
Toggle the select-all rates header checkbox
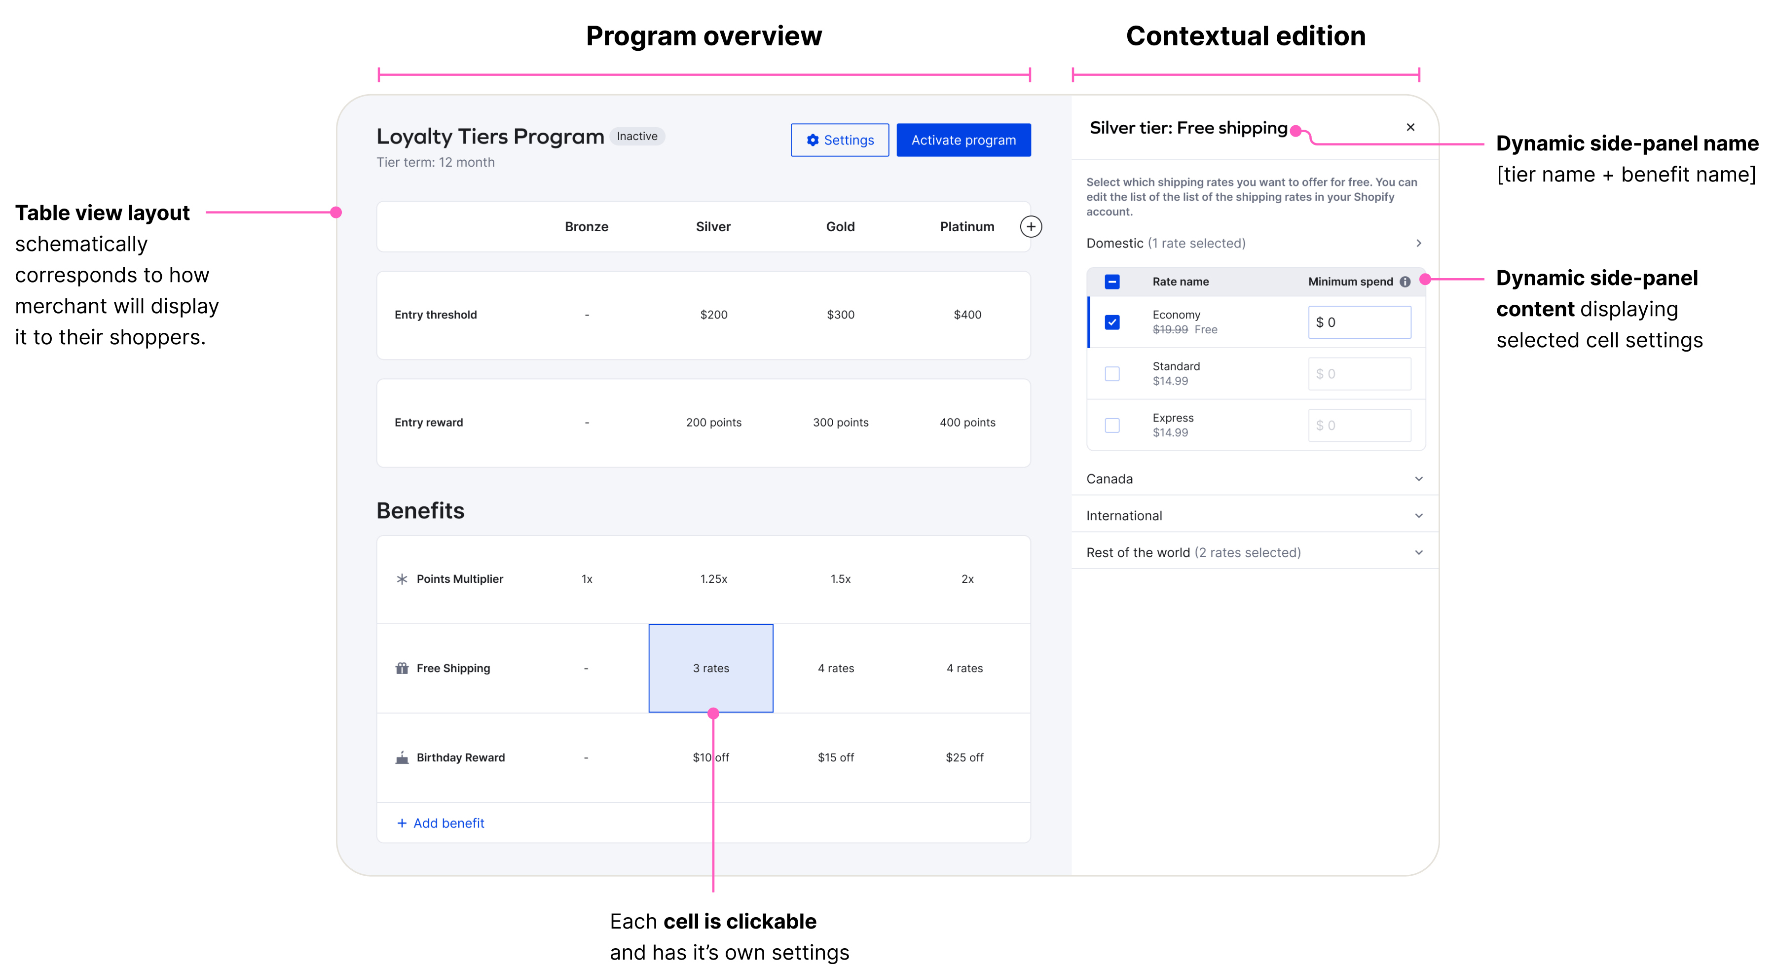(x=1112, y=282)
